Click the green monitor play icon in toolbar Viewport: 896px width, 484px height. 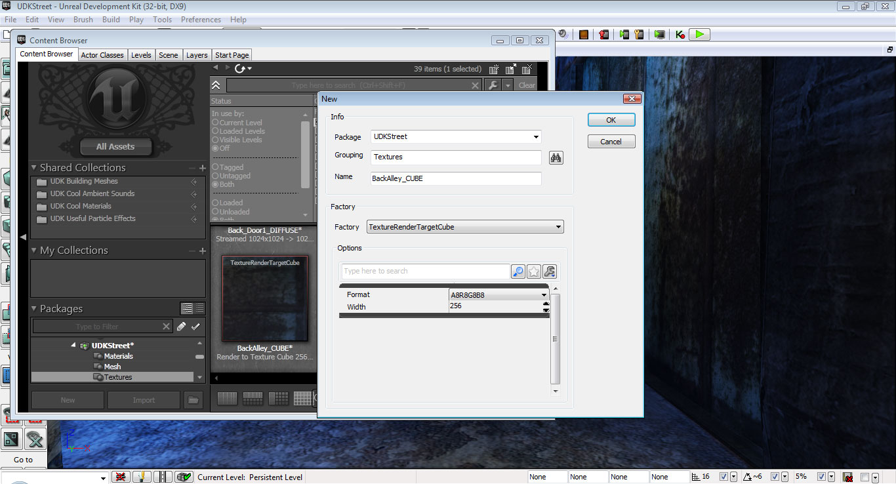[x=659, y=34]
